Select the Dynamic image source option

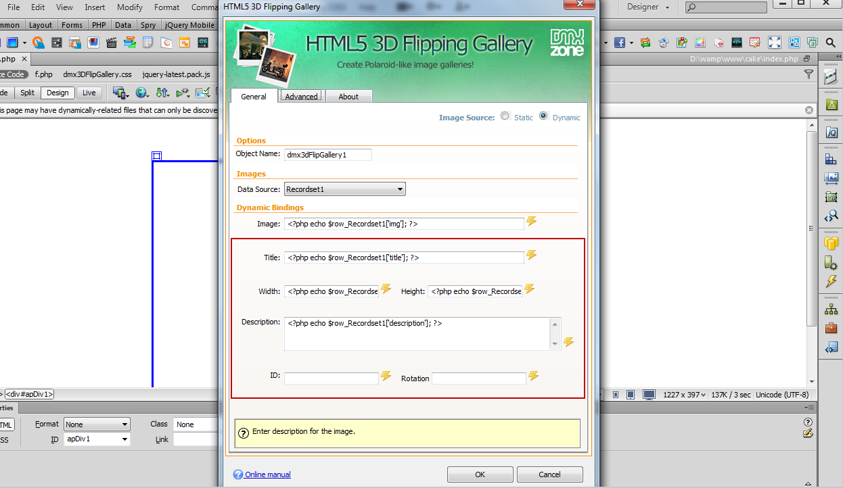543,116
